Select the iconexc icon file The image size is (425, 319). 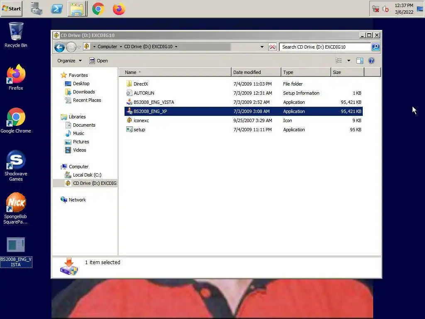tap(243, 120)
